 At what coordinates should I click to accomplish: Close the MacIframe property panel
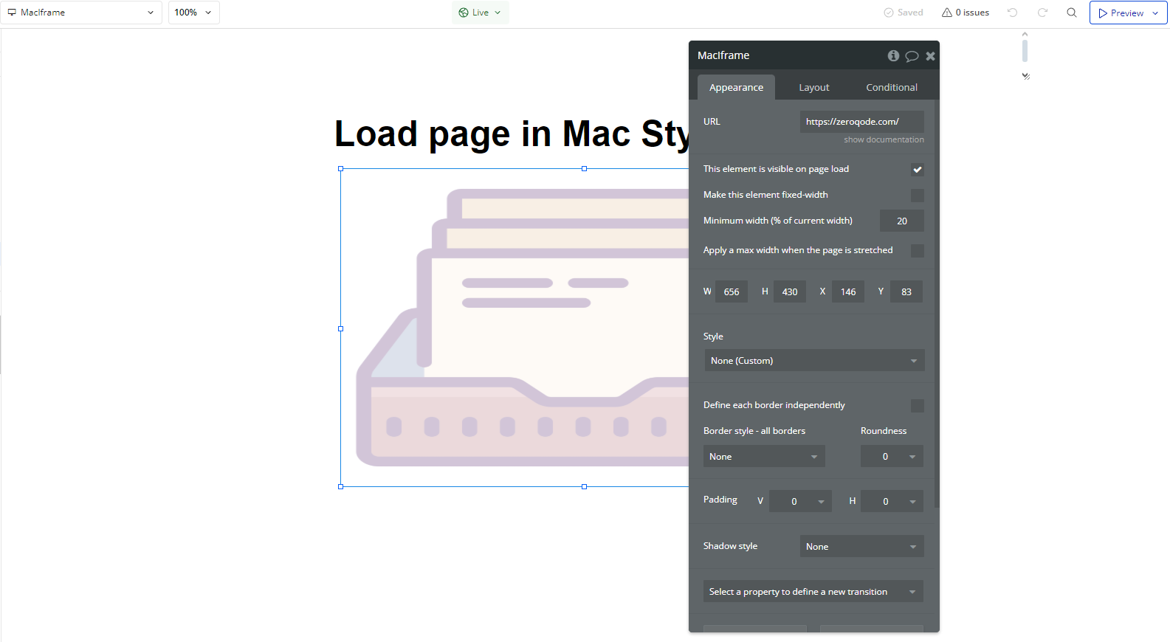(x=930, y=56)
